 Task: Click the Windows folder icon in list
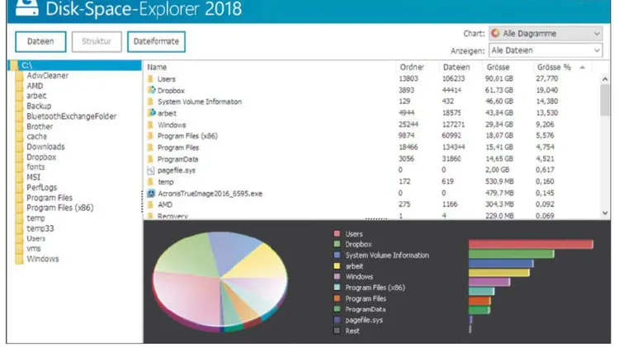(x=150, y=124)
